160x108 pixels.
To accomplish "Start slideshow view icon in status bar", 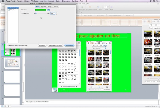I will coord(8,106).
